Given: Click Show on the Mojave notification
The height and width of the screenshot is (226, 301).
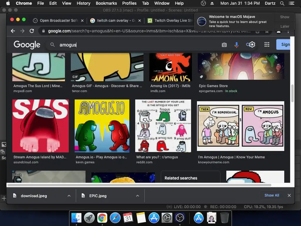Looking at the screenshot, I should click(285, 17).
